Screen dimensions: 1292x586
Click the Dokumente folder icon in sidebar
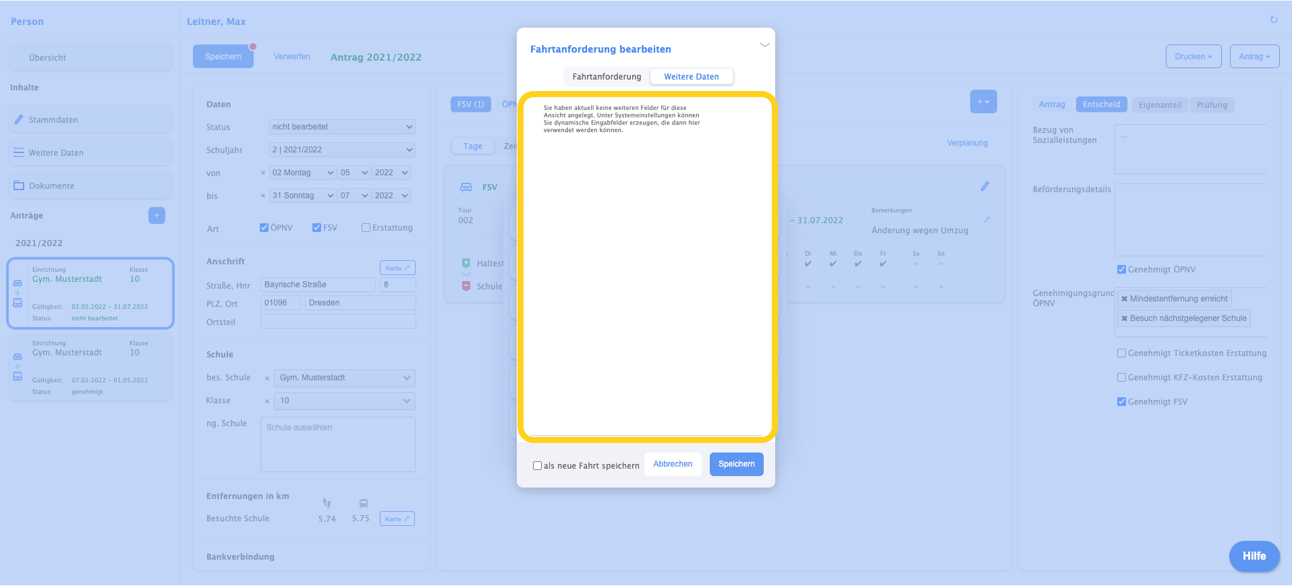pos(19,185)
